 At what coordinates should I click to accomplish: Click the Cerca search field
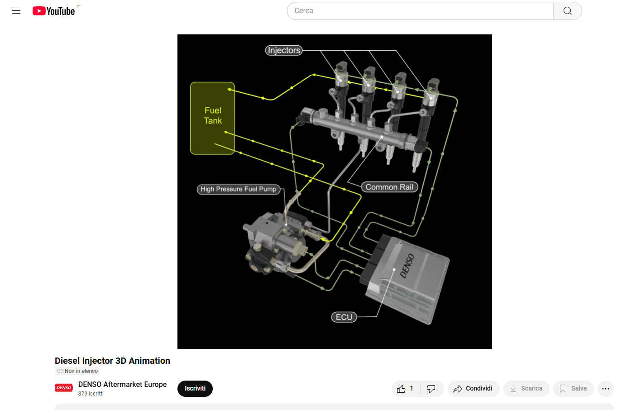pos(420,11)
